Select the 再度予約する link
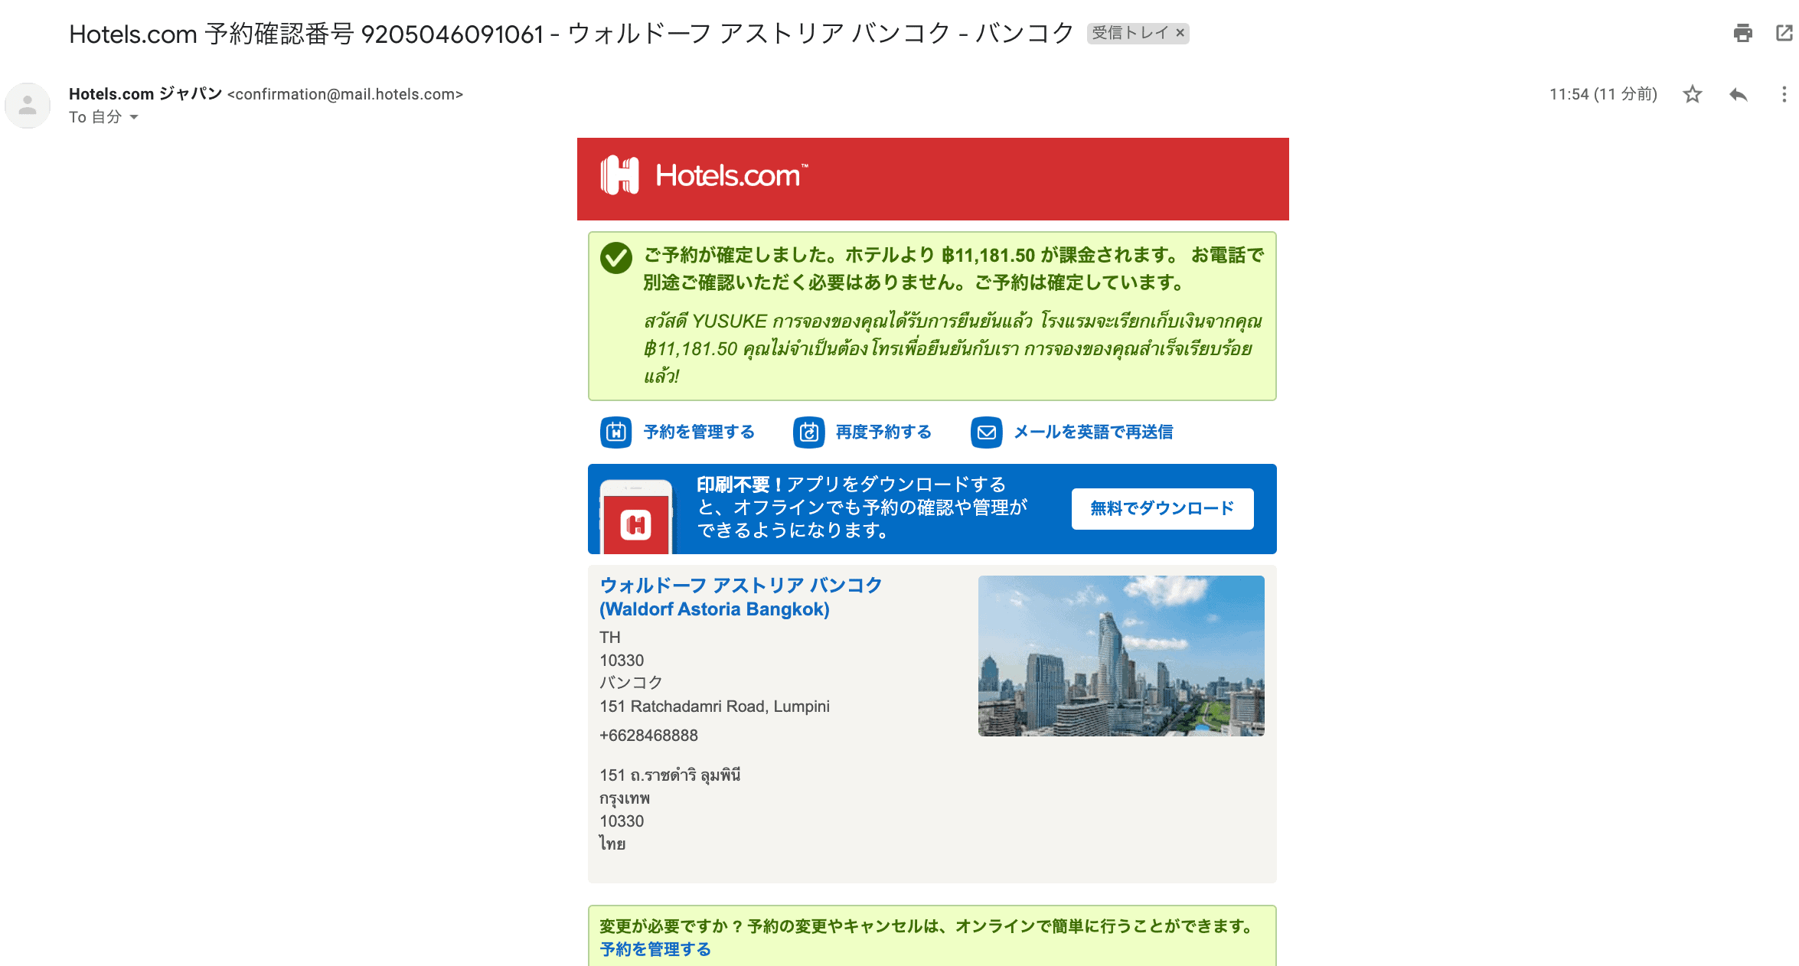The width and height of the screenshot is (1799, 966). 882,432
